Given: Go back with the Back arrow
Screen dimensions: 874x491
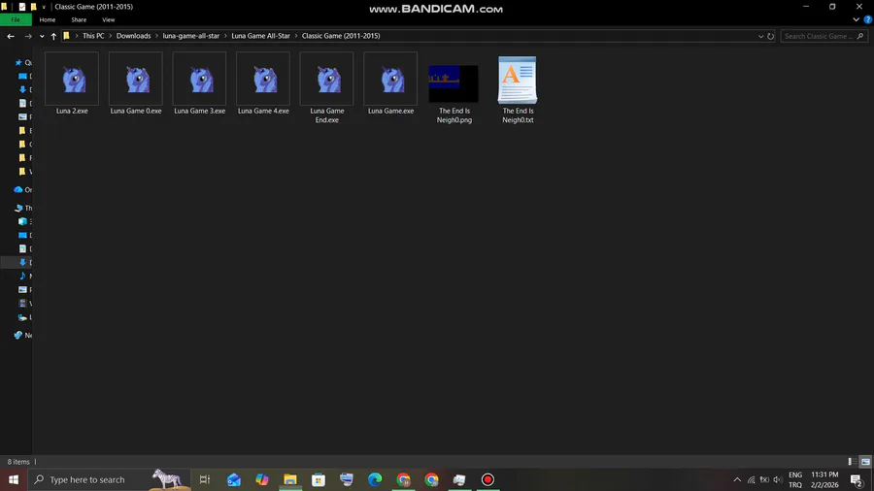Looking at the screenshot, I should 11,36.
